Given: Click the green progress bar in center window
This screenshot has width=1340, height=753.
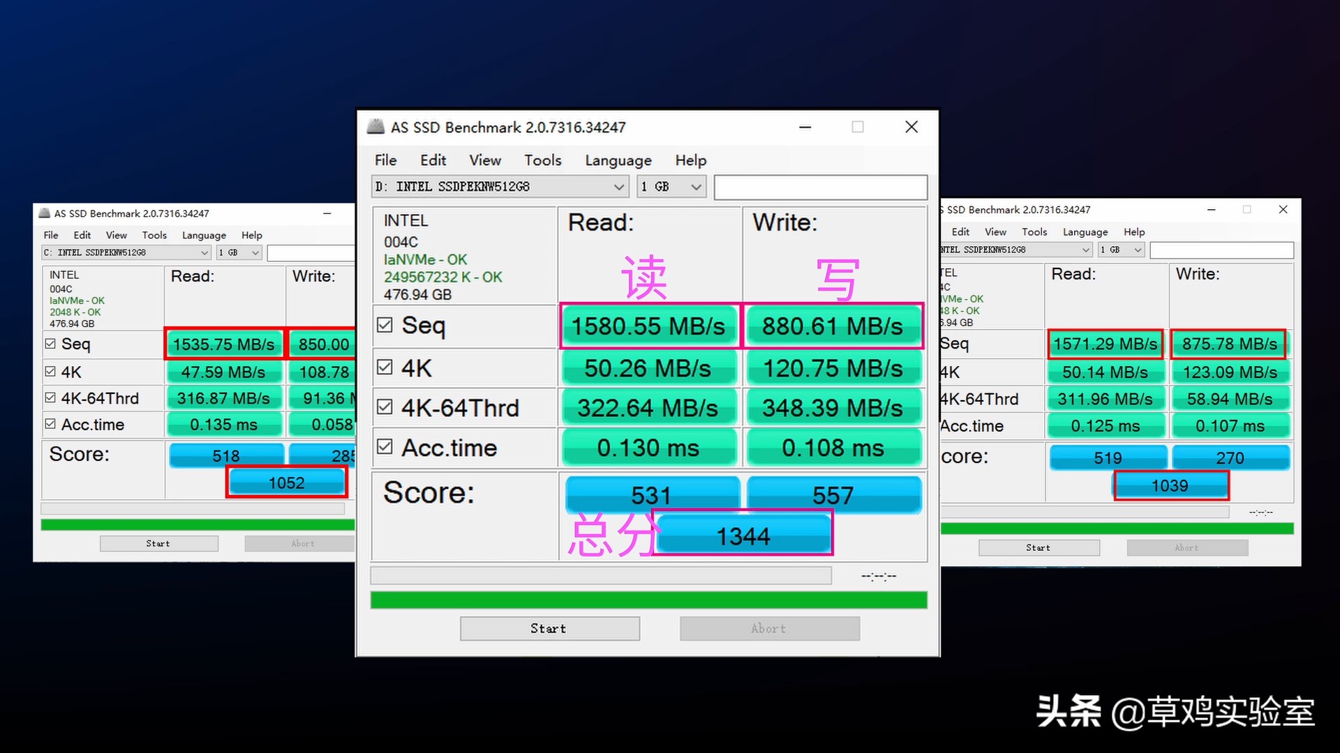Looking at the screenshot, I should tap(648, 600).
